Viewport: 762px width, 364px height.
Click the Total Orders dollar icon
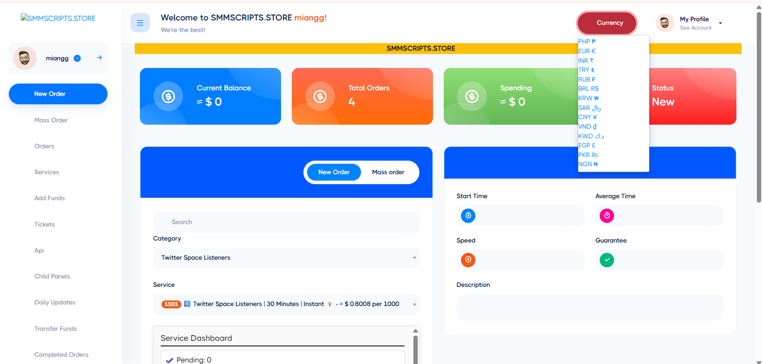(x=320, y=97)
